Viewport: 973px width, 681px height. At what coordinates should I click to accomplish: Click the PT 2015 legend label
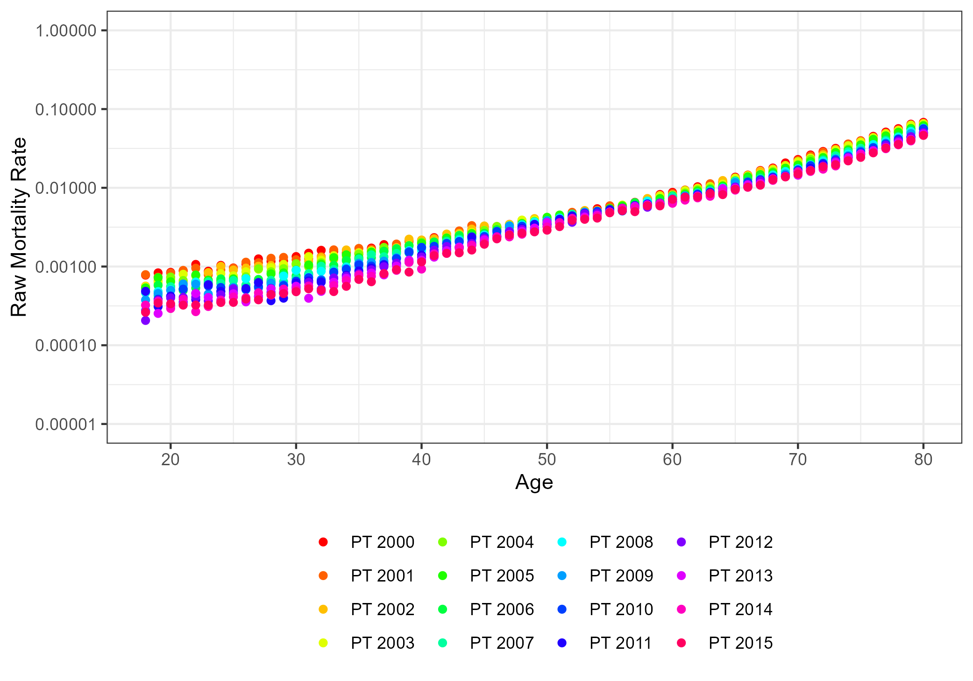(x=740, y=643)
